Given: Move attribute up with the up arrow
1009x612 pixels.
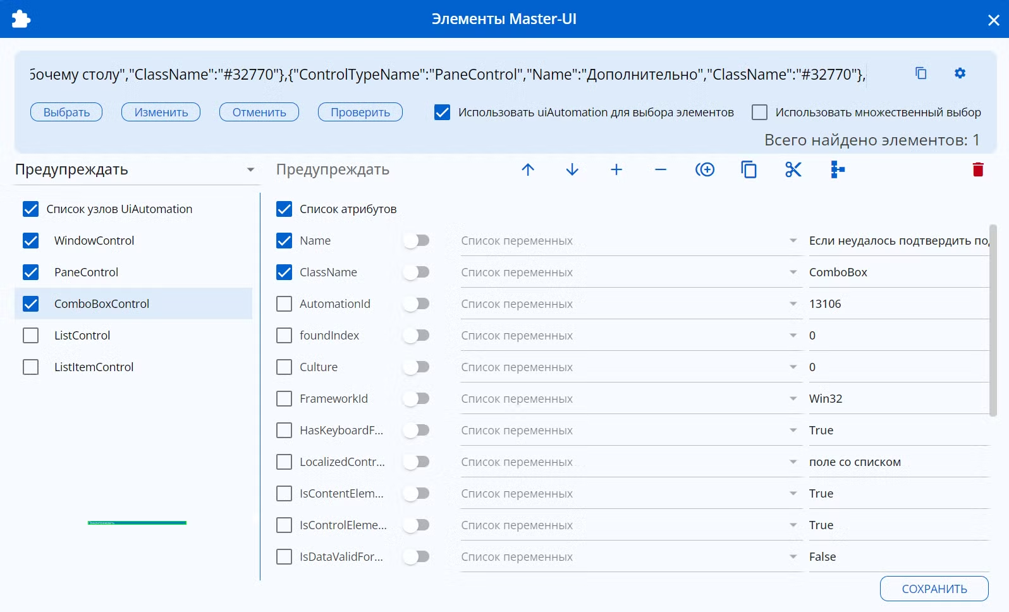Looking at the screenshot, I should point(528,169).
